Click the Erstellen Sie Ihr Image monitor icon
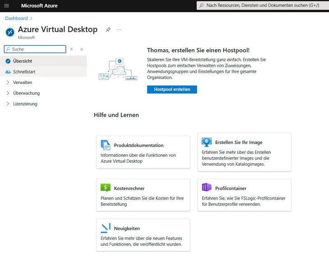This screenshot has width=329, height=271. click(206, 142)
